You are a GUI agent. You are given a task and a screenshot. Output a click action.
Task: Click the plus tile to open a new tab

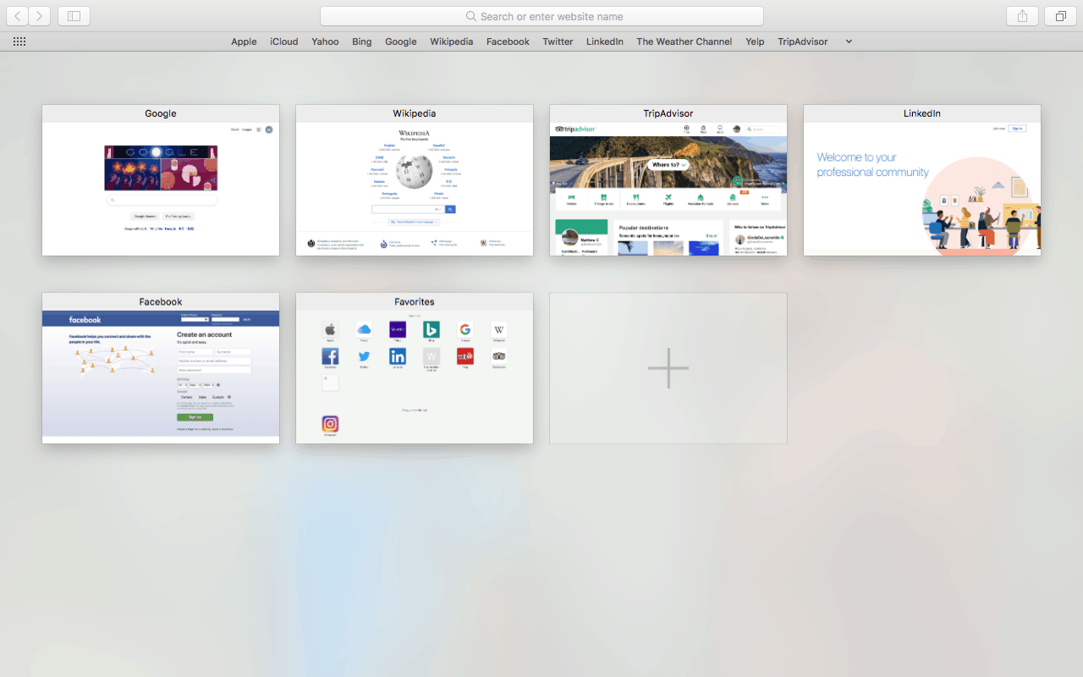point(668,368)
